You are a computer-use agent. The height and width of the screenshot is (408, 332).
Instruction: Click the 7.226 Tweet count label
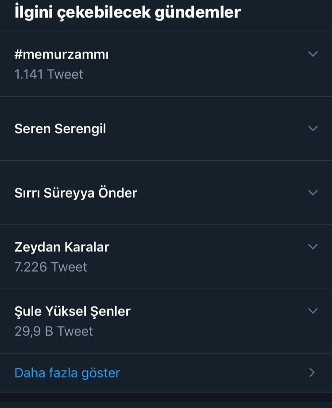coord(50,267)
